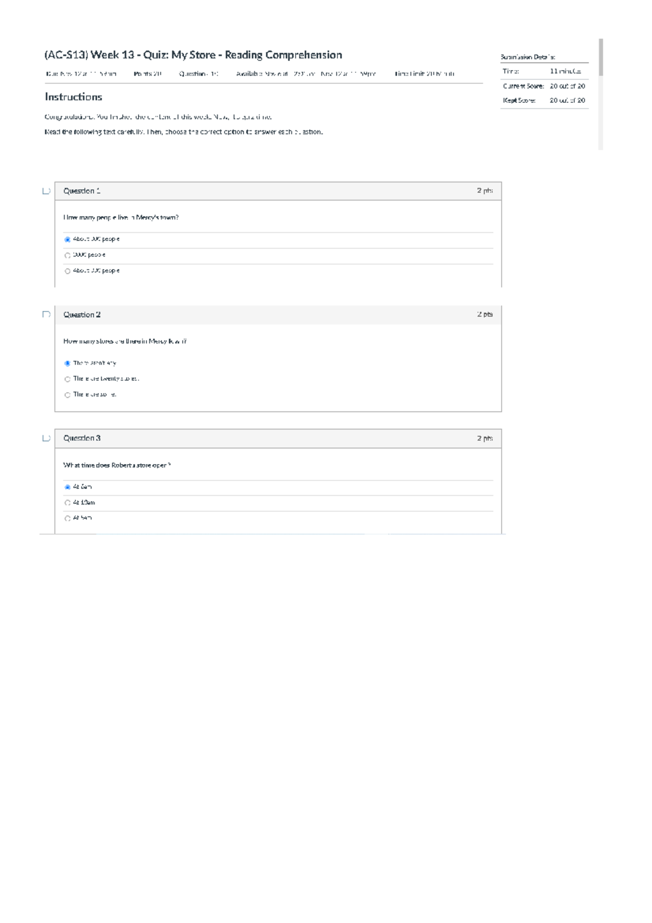Choose the middle answer option in Question 1
Image resolution: width=652 pixels, height=923 pixels.
pyautogui.click(x=67, y=255)
